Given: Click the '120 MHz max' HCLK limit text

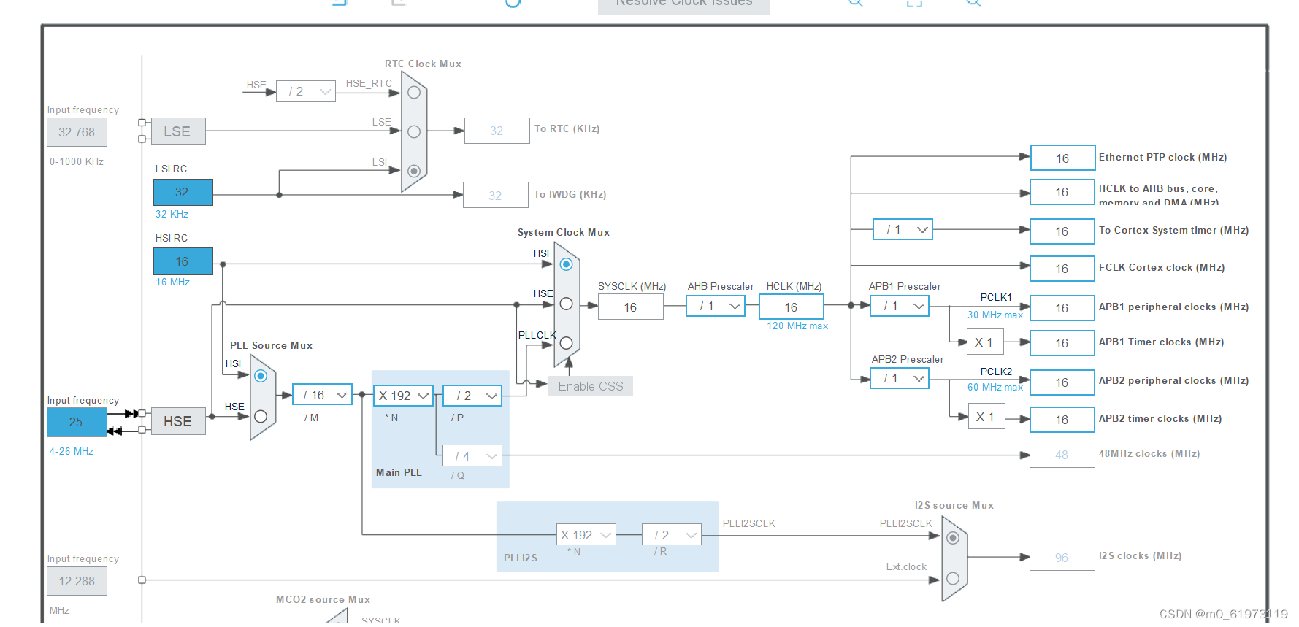Looking at the screenshot, I should tap(797, 326).
